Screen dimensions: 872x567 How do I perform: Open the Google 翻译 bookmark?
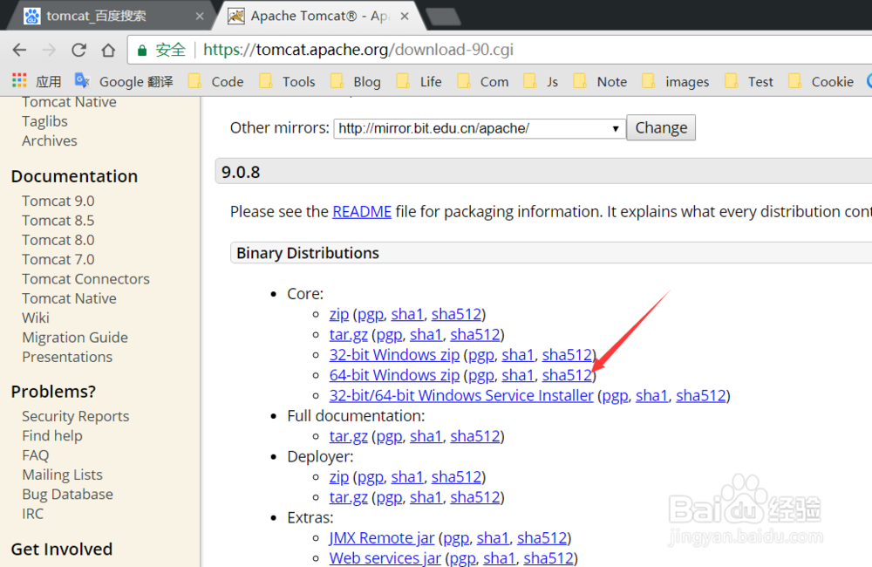[x=124, y=82]
